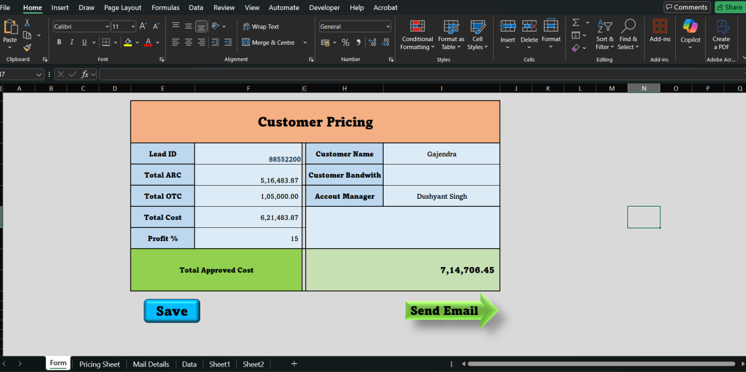Expand the Conditional Formatting menu
Viewport: 746px width, 372px height.
(x=417, y=35)
